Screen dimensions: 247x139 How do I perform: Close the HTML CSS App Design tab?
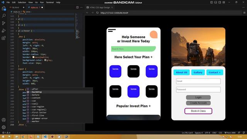(112, 7)
